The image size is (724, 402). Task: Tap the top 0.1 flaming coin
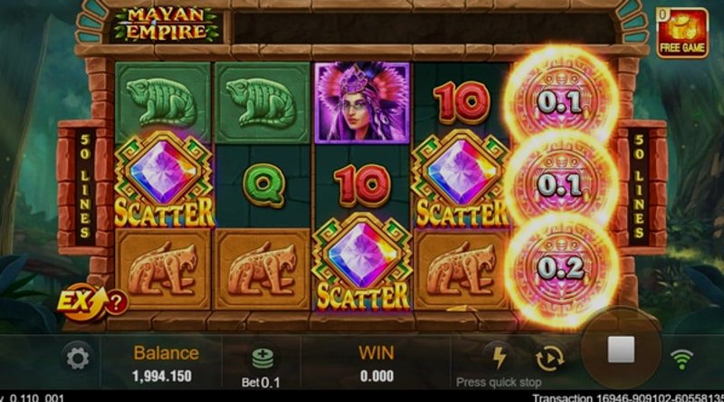tap(560, 101)
